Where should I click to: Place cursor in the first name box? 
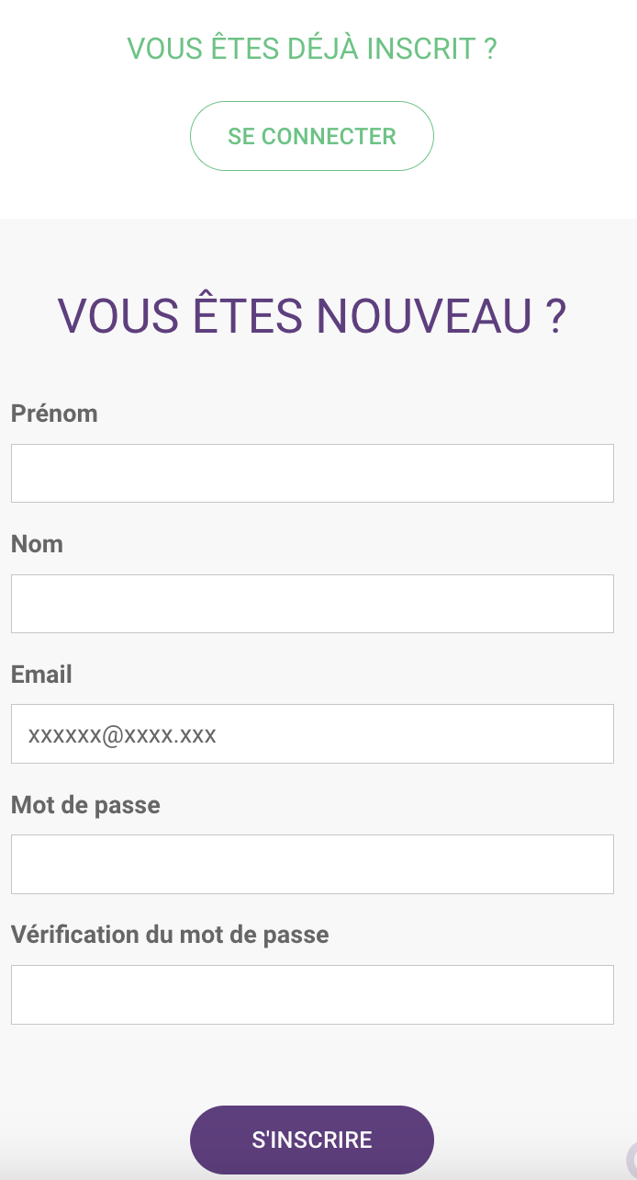(x=312, y=473)
